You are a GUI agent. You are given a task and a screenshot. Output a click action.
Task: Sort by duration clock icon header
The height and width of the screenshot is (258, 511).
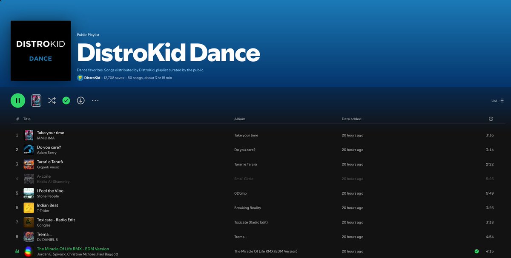point(491,119)
